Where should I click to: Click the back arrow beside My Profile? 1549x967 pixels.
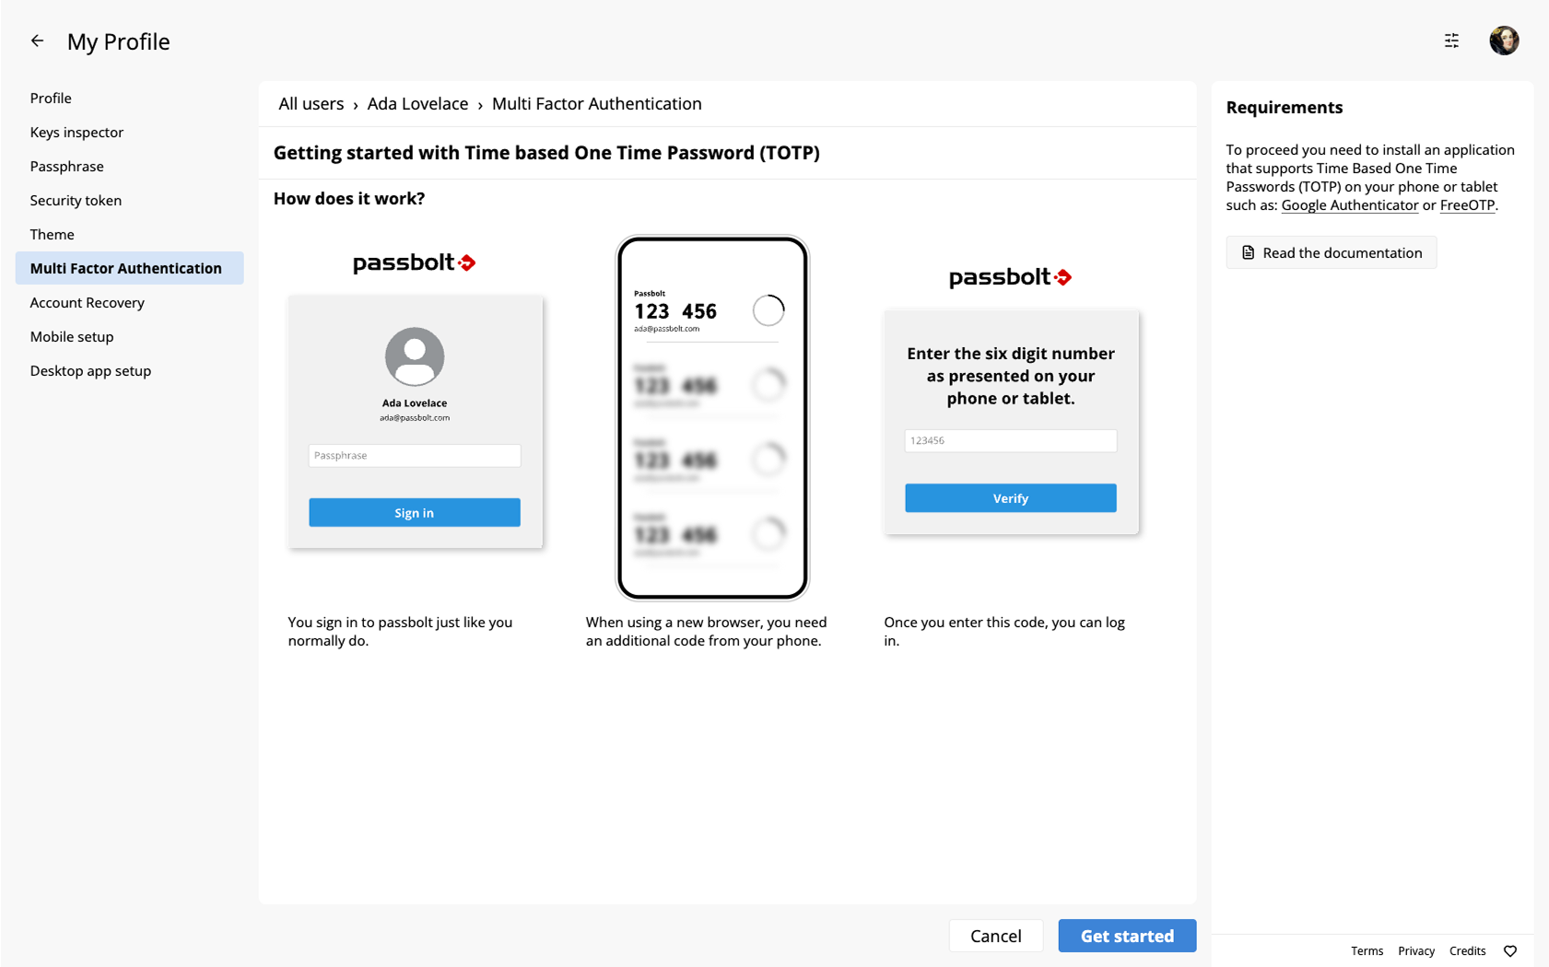(37, 41)
